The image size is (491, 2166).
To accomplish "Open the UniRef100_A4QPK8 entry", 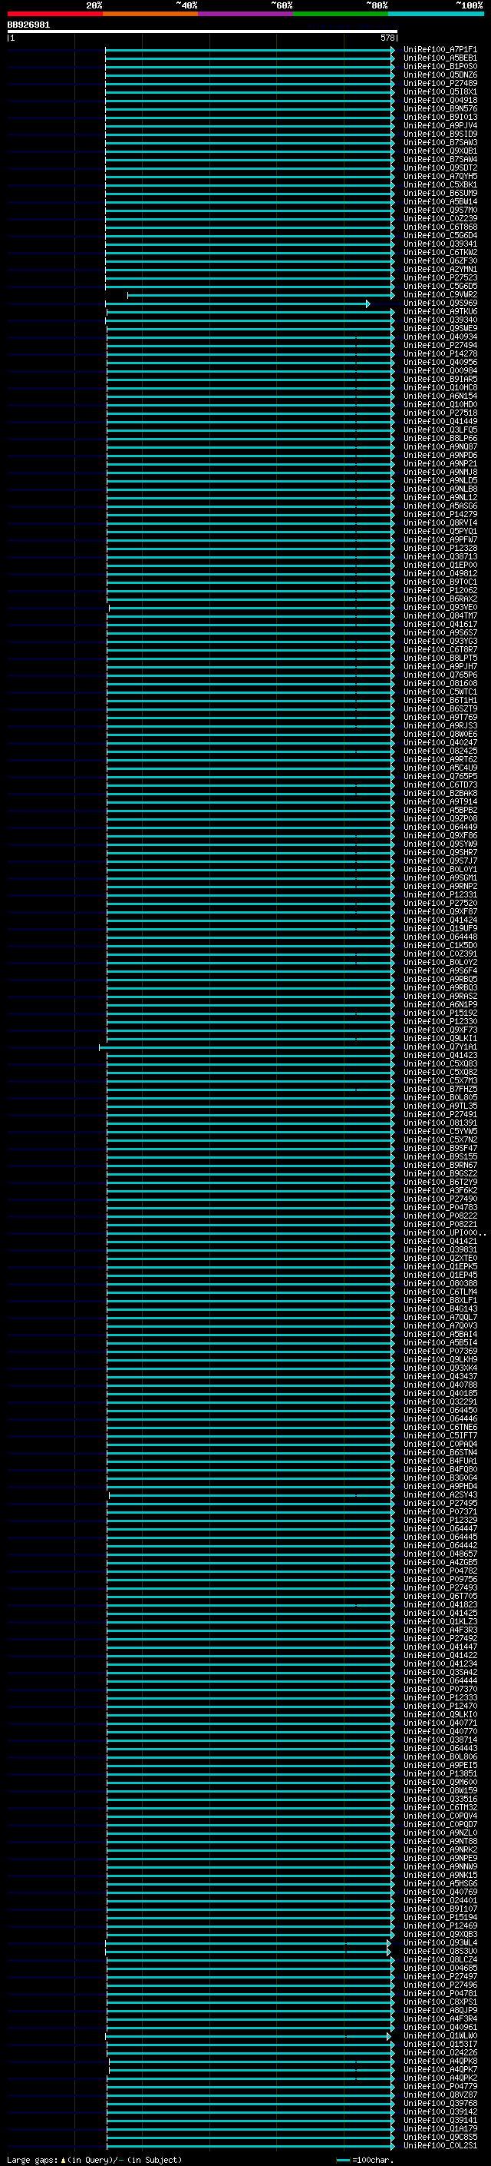I will click(x=440, y=2060).
